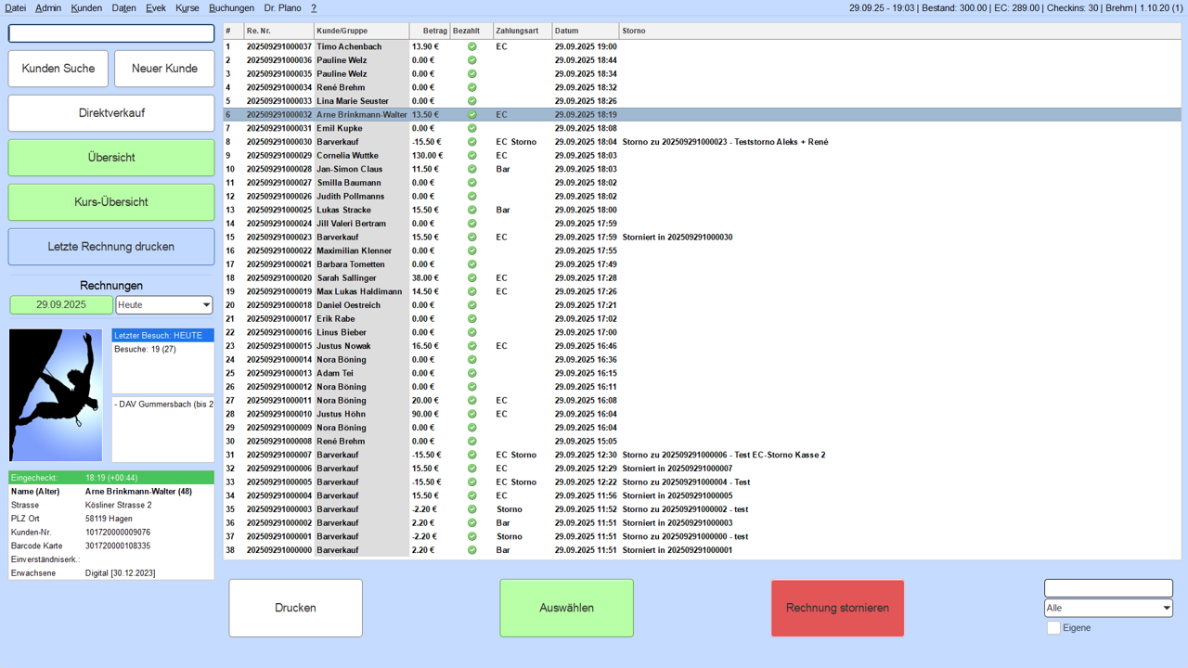The image size is (1188, 668).
Task: Open the Heute date range dropdown
Action: point(164,305)
